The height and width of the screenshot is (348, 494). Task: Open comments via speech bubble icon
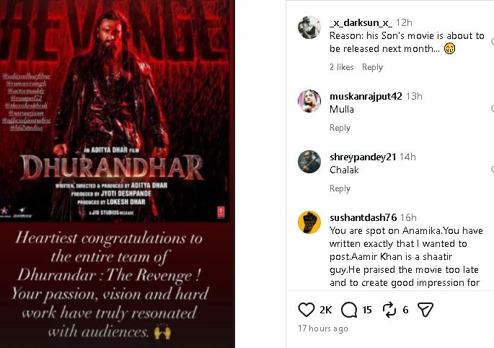pos(349,310)
